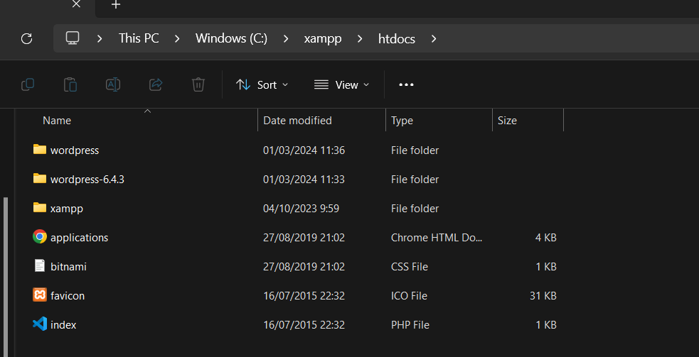
Task: Click the Paste icon in toolbar
Action: point(70,84)
